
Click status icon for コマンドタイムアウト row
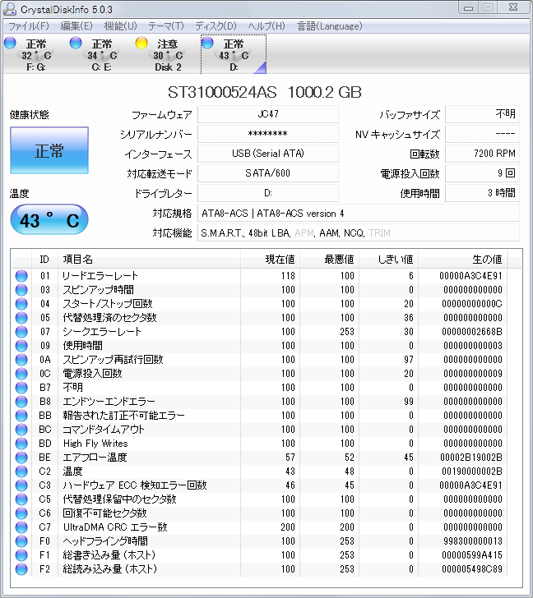pyautogui.click(x=21, y=430)
